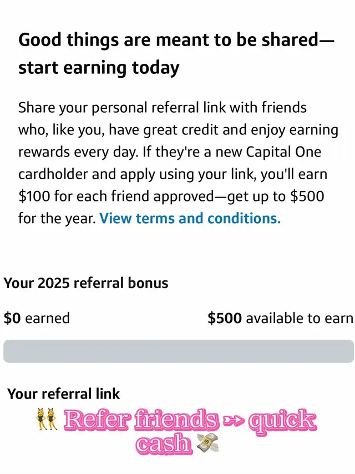This screenshot has width=355, height=474.
Task: Select "Your 2025 referral bonus" heading
Action: pos(86,283)
